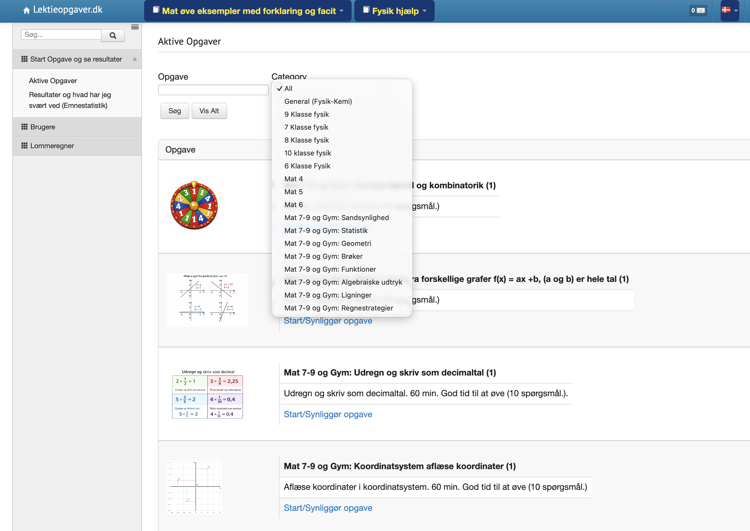This screenshot has width=750, height=531.
Task: Select 'Mat 7-9 og Gym: Brøker' category
Action: click(x=323, y=256)
